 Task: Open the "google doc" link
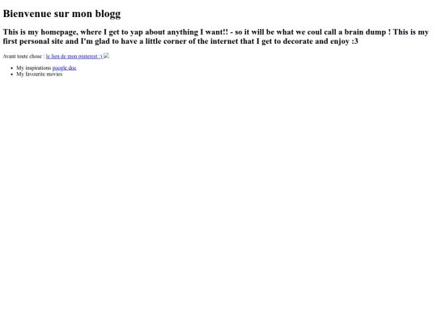[64, 68]
